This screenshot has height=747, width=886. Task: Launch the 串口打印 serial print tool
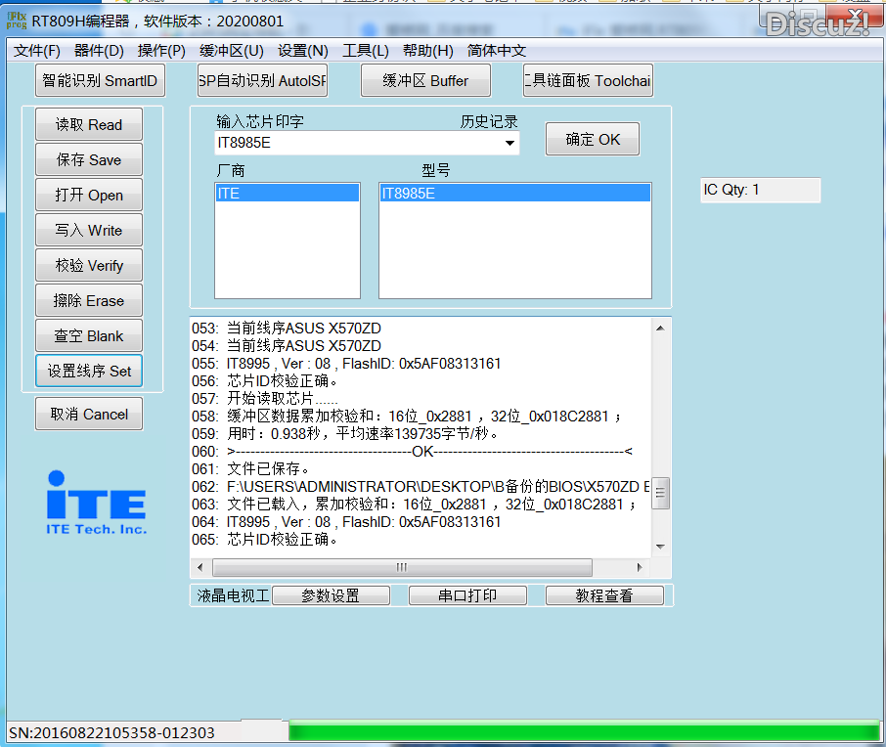(x=467, y=594)
